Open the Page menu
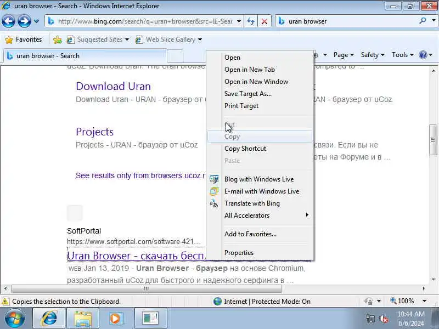Viewport: 439px width, 329px height. 344,55
